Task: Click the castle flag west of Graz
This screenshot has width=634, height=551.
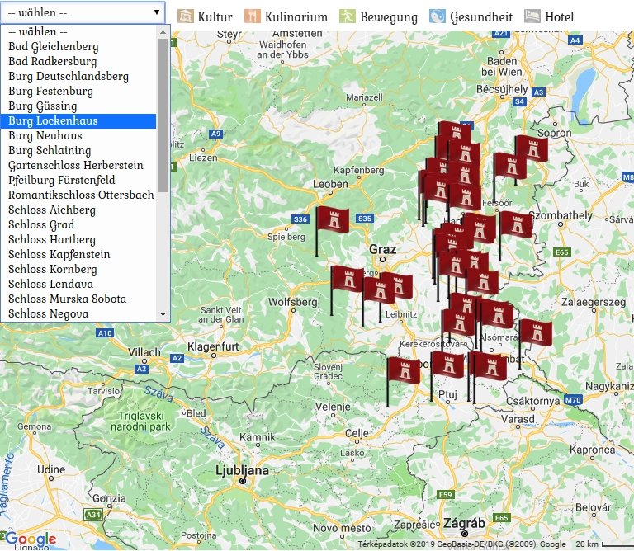Action: point(333,221)
